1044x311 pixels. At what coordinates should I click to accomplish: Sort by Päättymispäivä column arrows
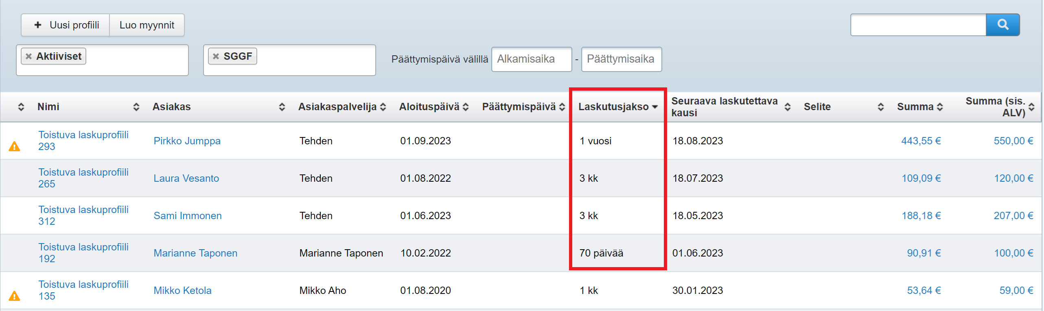click(x=562, y=107)
